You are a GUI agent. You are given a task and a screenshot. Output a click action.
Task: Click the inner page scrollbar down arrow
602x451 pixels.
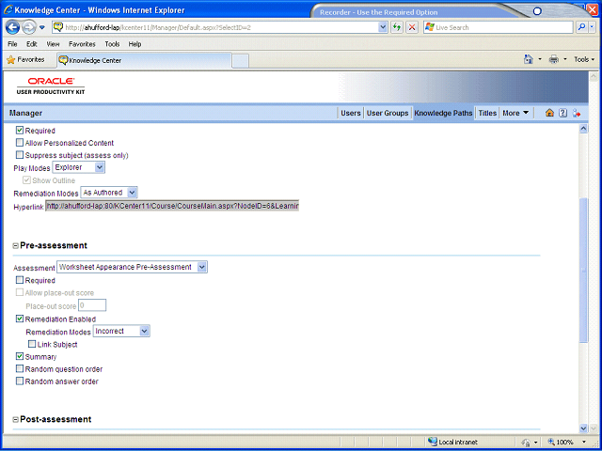[583, 428]
